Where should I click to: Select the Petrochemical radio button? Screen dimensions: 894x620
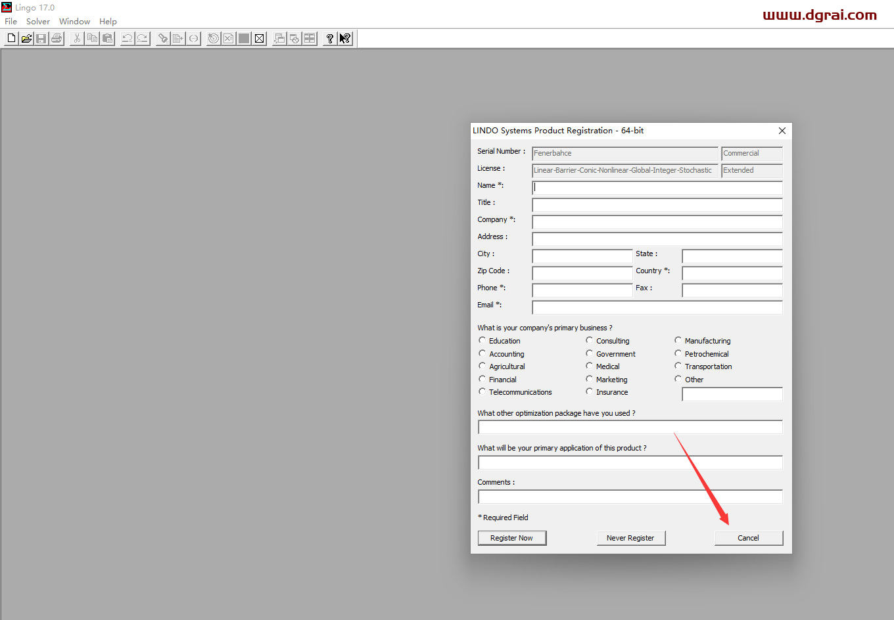click(x=678, y=353)
